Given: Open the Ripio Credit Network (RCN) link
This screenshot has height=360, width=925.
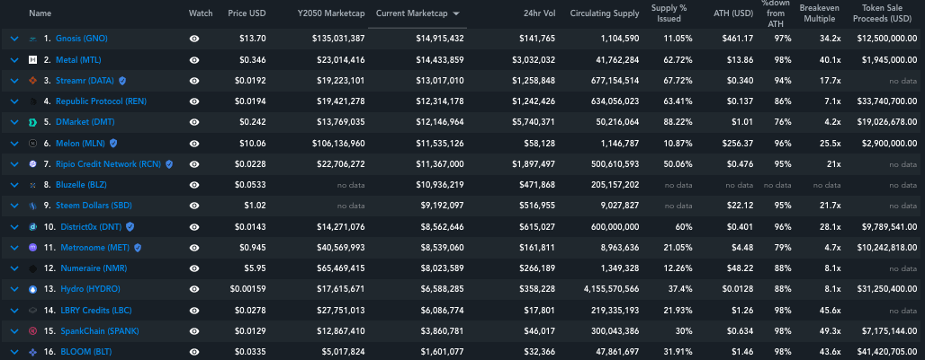Looking at the screenshot, I should 109,164.
